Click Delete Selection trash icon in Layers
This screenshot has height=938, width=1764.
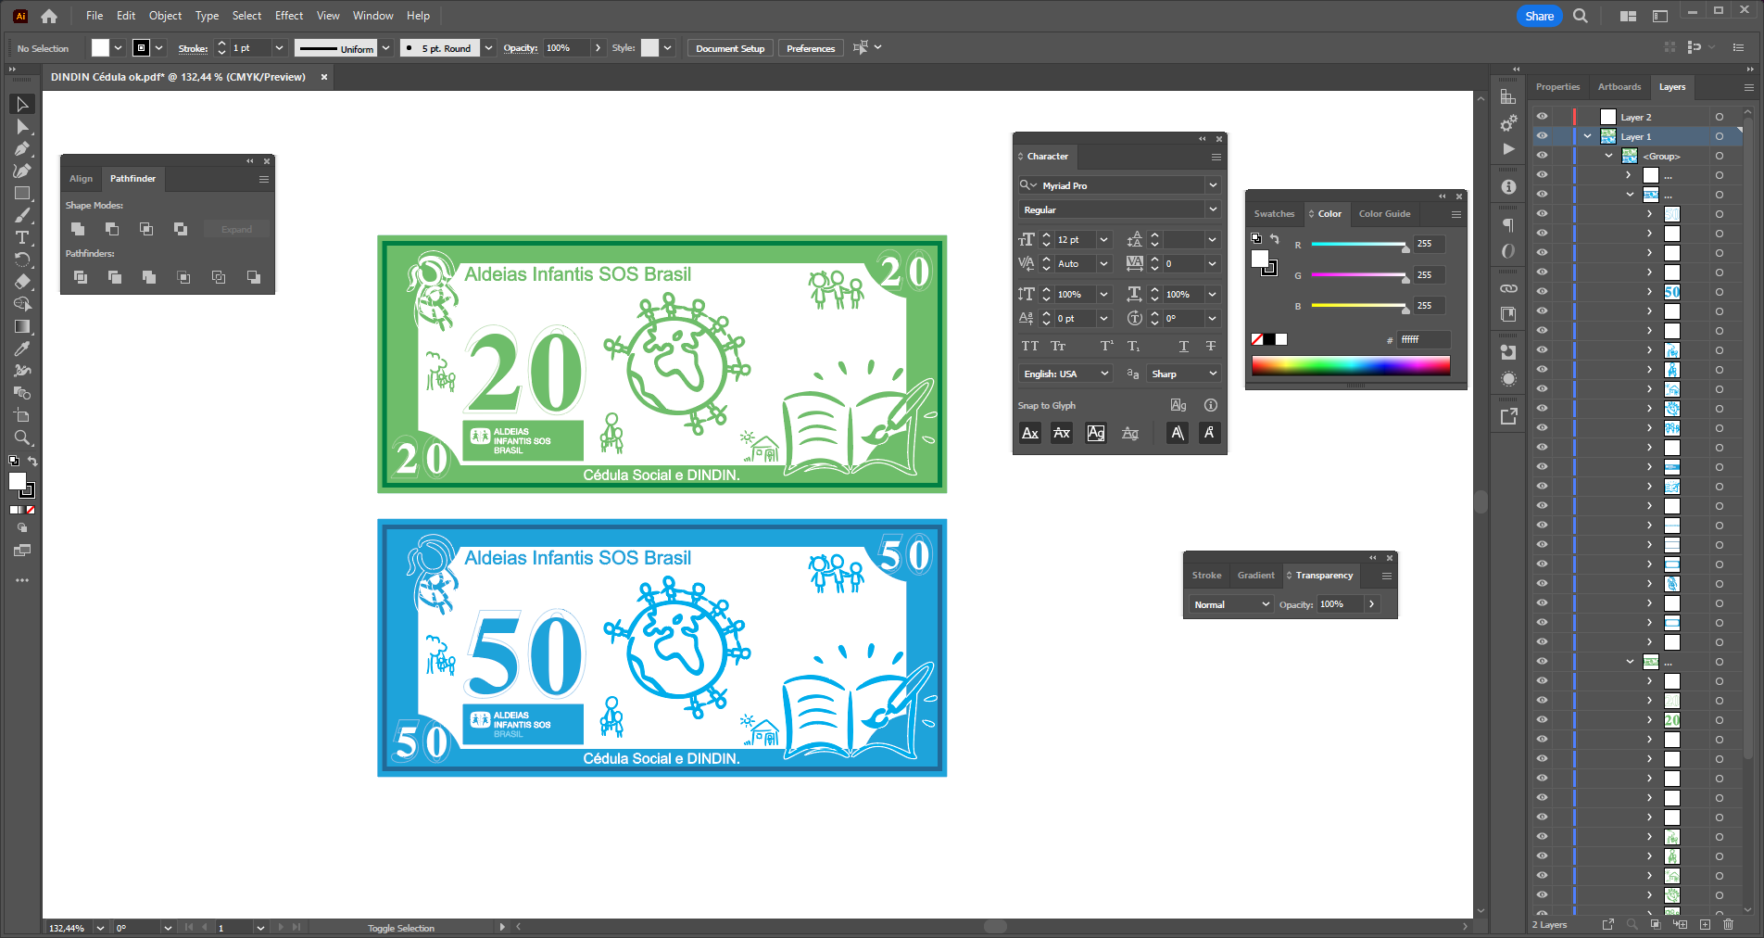1728,924
